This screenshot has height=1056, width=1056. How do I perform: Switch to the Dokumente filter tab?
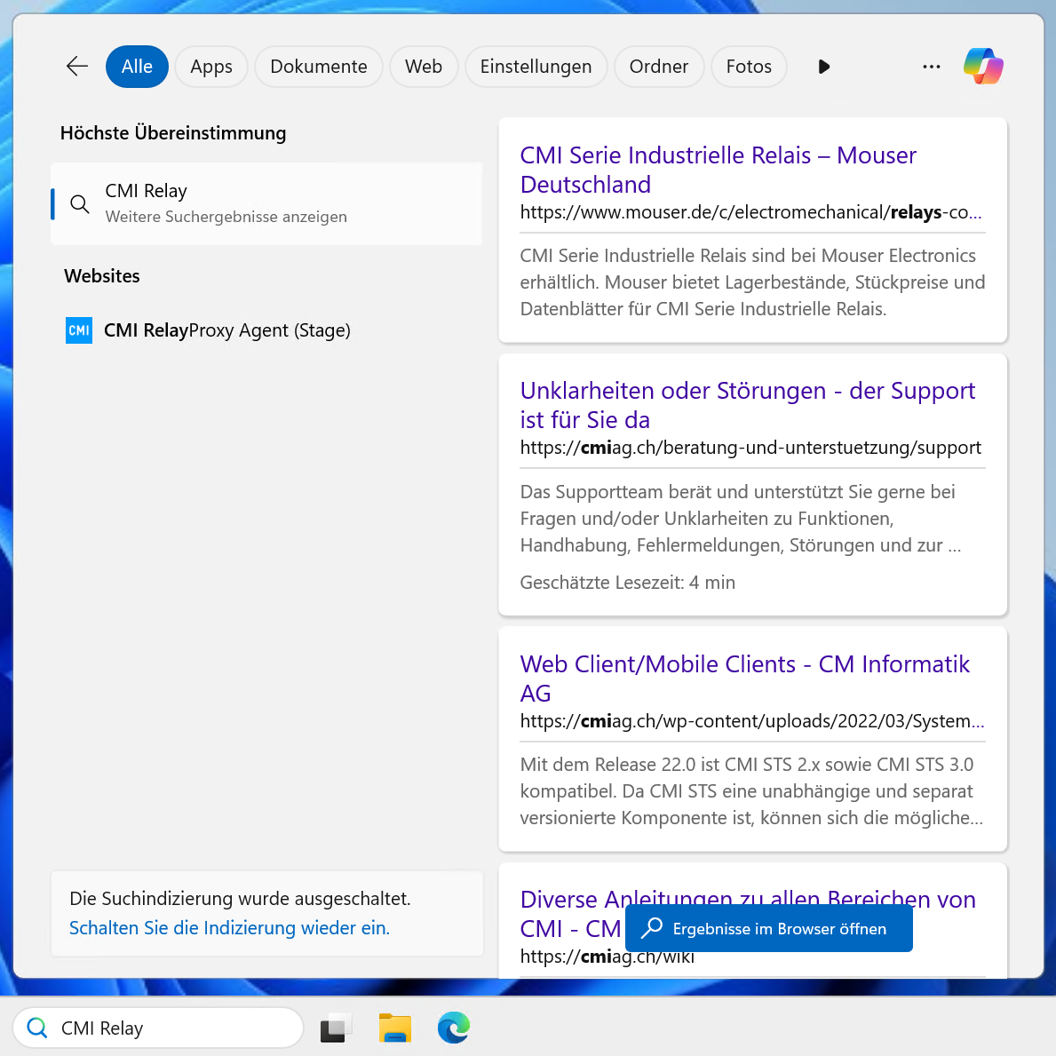[x=319, y=67]
